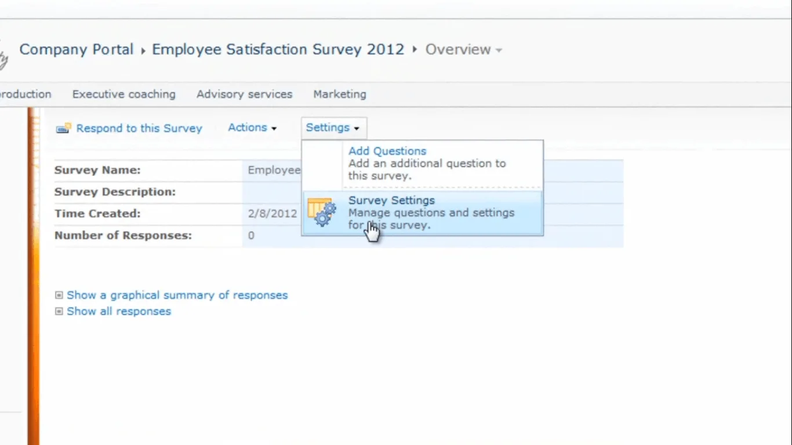Select the Survey Description label

pos(115,192)
